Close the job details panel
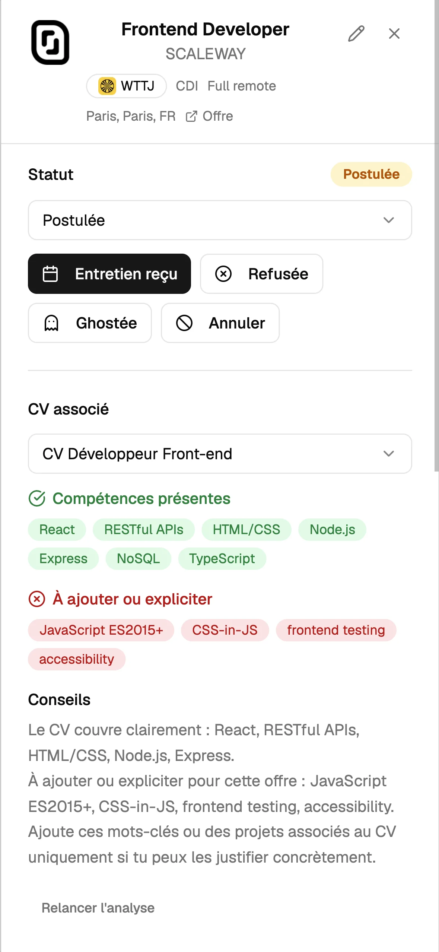Viewport: 439px width, 952px height. pyautogui.click(x=394, y=34)
